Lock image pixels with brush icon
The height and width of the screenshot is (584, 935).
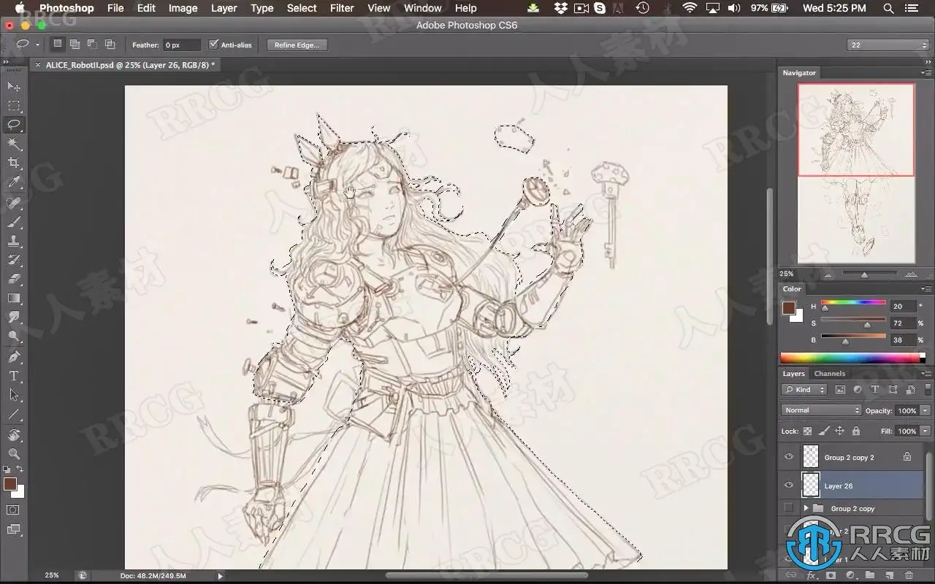point(823,431)
